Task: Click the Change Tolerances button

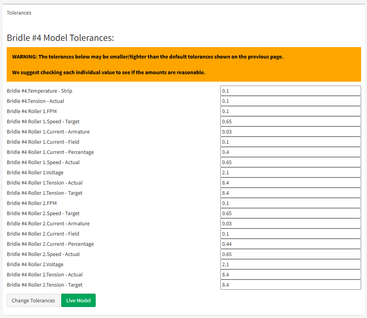Action: click(33, 300)
